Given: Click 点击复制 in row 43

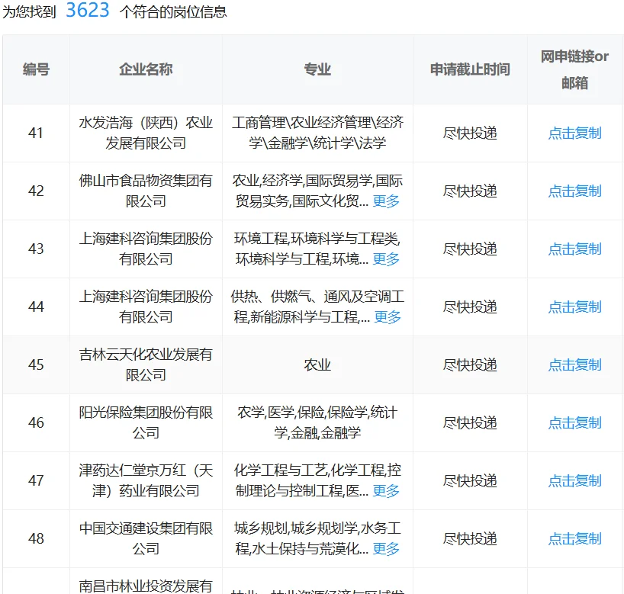Looking at the screenshot, I should (574, 249).
